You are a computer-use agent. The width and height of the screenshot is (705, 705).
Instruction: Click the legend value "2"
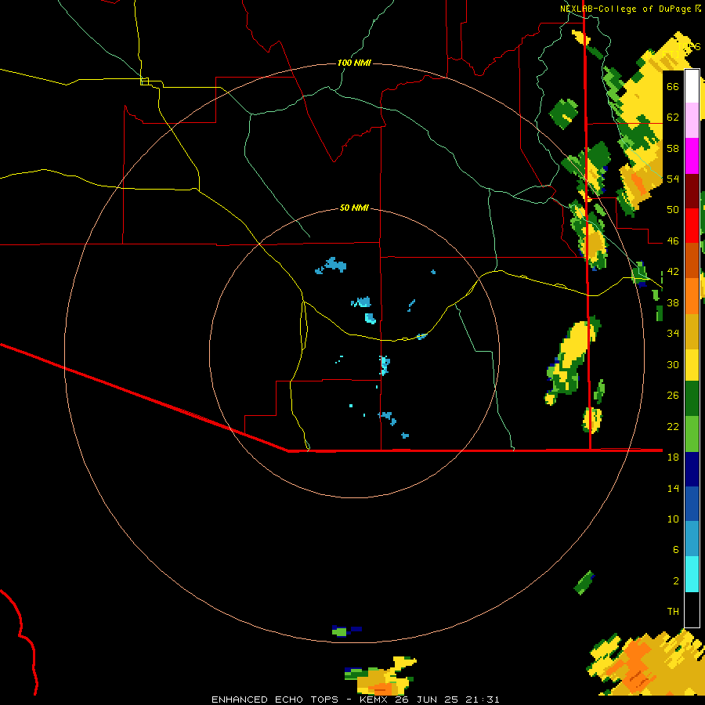[x=676, y=581]
